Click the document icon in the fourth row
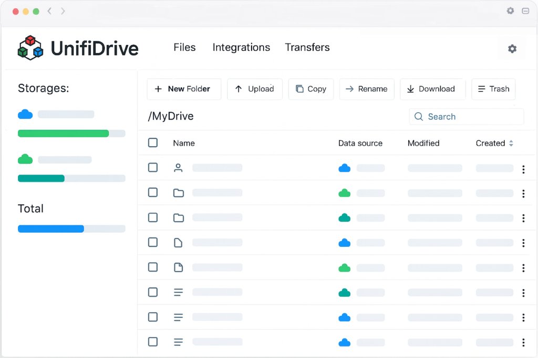The height and width of the screenshot is (358, 538). (x=179, y=242)
